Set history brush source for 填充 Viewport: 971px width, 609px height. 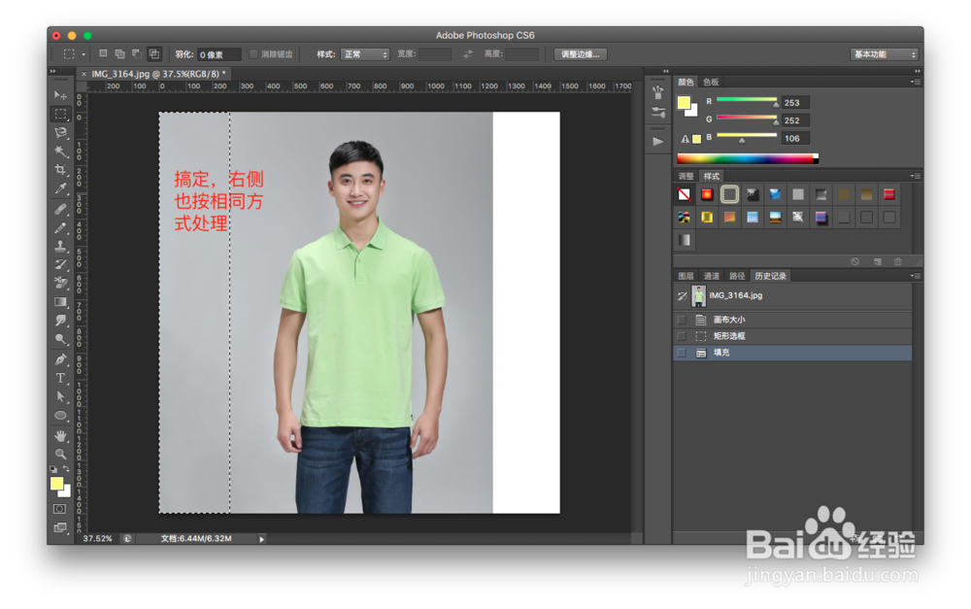point(682,353)
